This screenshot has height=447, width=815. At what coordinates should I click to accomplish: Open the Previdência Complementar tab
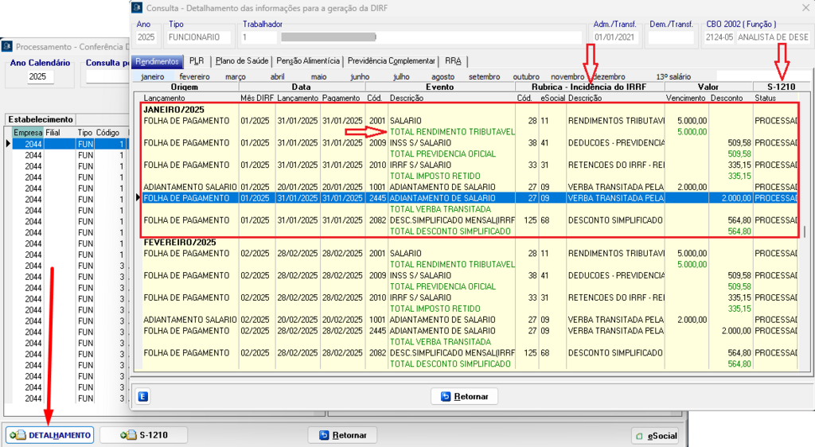click(392, 60)
